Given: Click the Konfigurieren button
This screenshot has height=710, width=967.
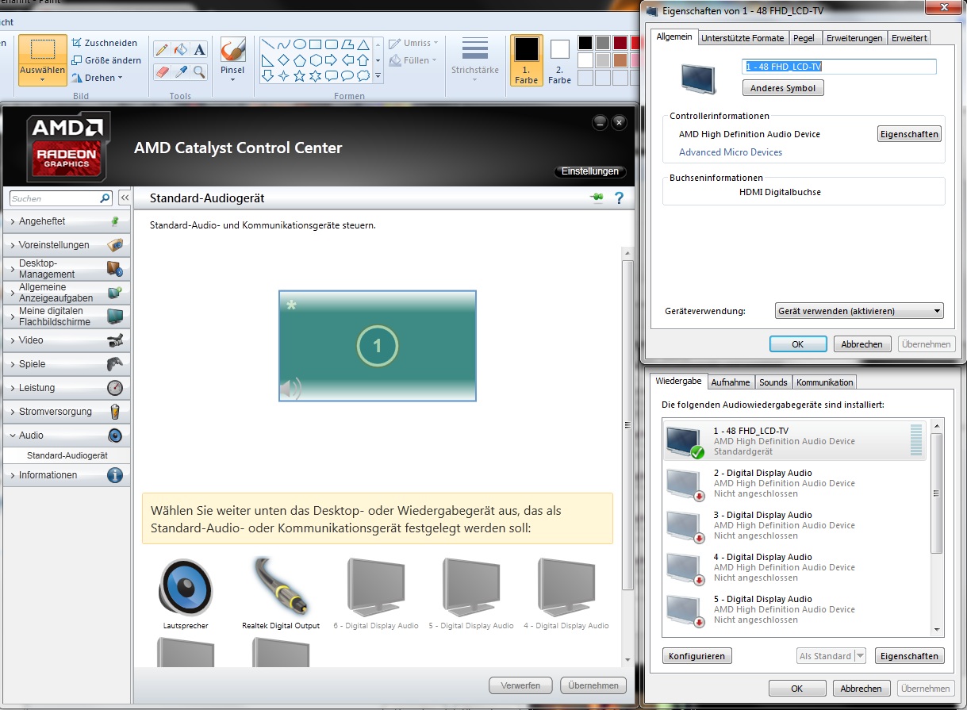Looking at the screenshot, I should point(696,656).
